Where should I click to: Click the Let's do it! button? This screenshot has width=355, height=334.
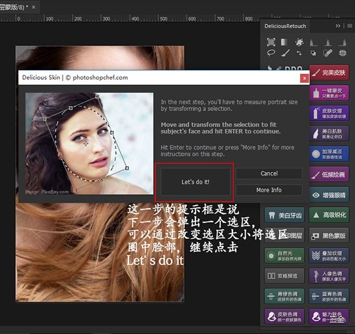(195, 182)
